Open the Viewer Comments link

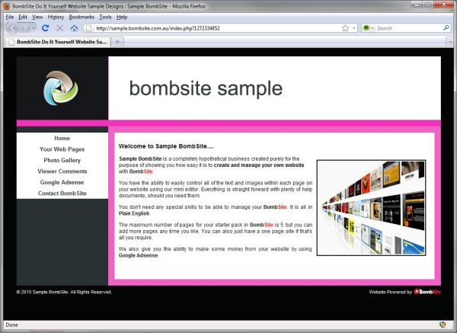tap(62, 171)
